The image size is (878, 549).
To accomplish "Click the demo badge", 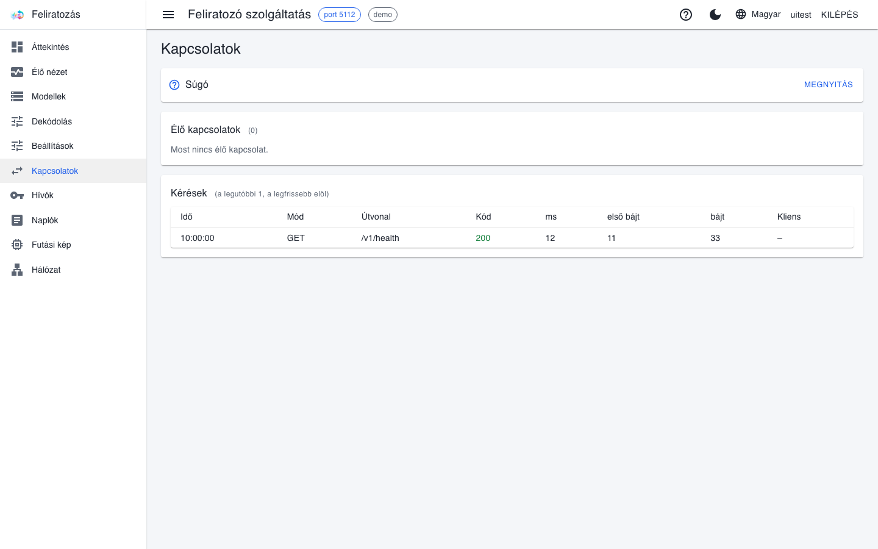I will (x=383, y=15).
